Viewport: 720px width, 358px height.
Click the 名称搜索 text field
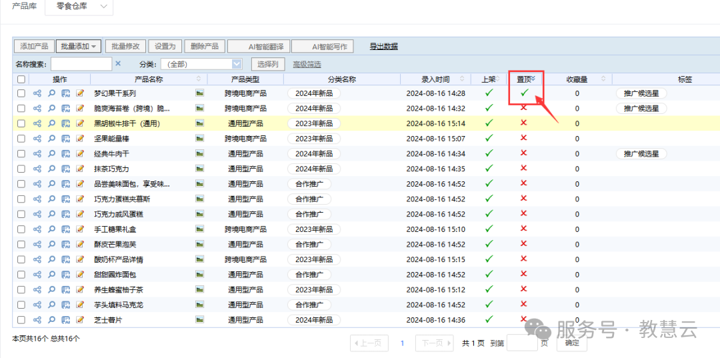[81, 64]
